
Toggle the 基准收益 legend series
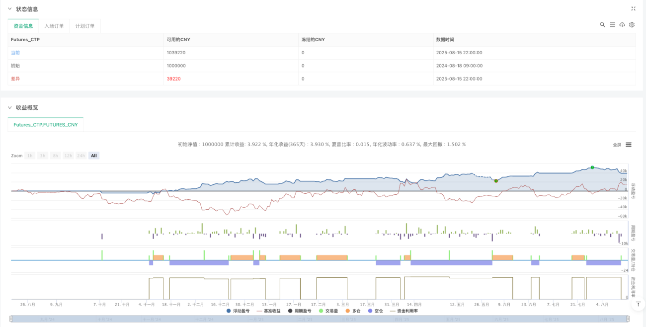268,311
